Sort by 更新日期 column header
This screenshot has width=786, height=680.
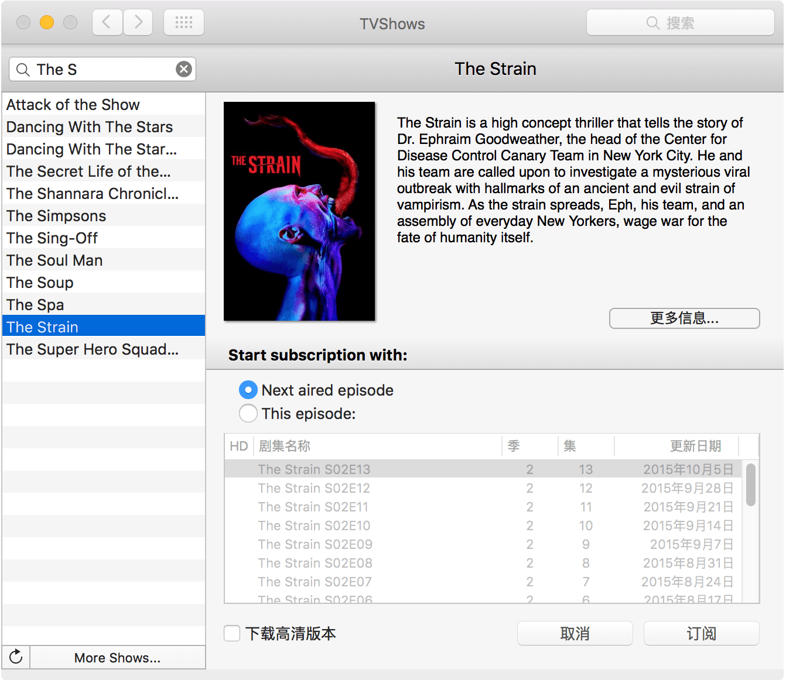677,446
